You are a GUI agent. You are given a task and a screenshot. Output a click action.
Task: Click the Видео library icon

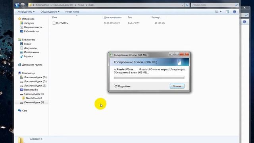[21, 44]
